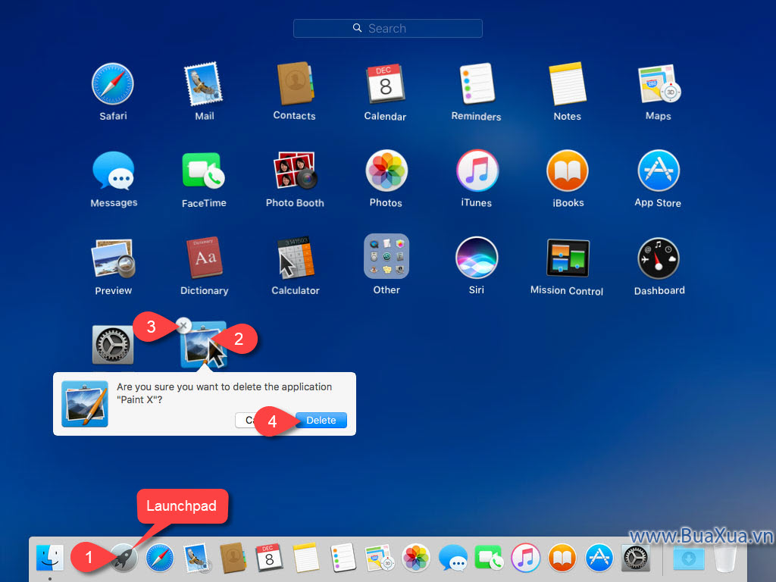Open the Trash in the Dock

pos(725,558)
